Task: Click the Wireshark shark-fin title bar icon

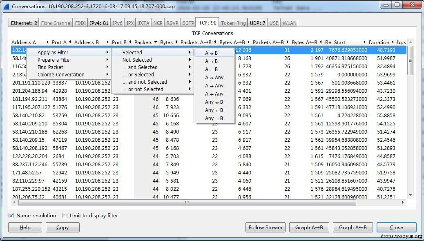Action: pos(6,6)
